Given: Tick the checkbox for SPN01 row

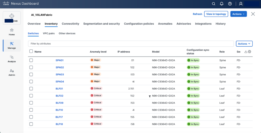Looking at the screenshot, I should (x=31, y=60).
